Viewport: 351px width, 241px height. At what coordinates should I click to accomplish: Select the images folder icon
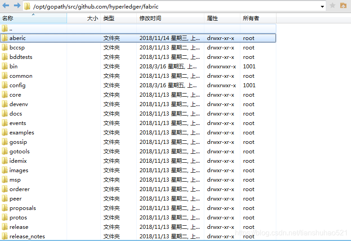[4, 170]
